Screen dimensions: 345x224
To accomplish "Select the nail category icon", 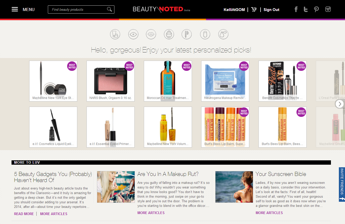I will click(205, 34).
